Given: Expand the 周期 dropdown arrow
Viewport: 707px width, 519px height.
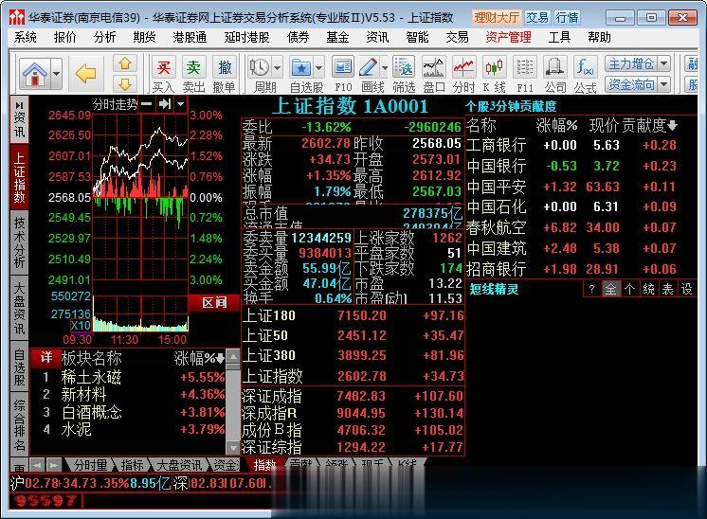Looking at the screenshot, I should 278,68.
